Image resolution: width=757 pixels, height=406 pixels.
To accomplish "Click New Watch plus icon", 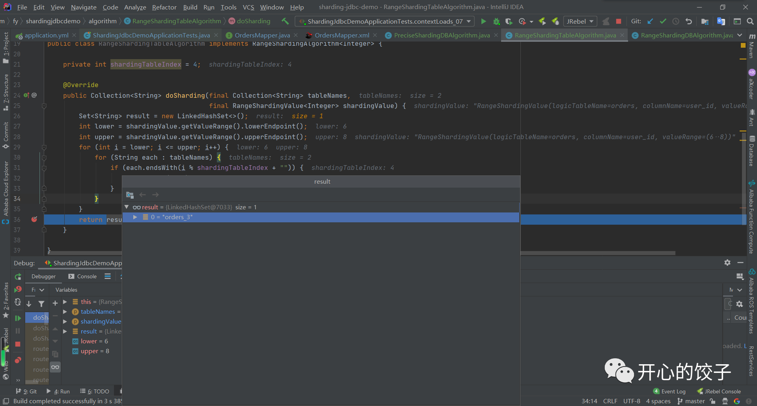I will 55,303.
